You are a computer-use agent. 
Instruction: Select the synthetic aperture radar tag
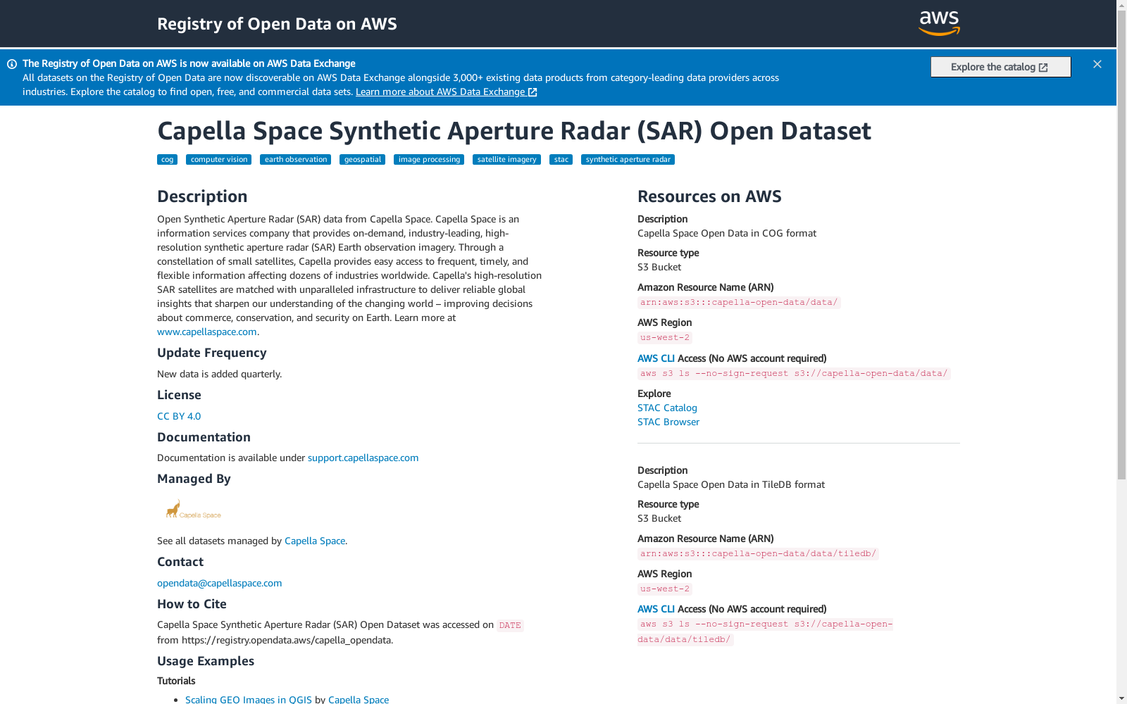(628, 160)
